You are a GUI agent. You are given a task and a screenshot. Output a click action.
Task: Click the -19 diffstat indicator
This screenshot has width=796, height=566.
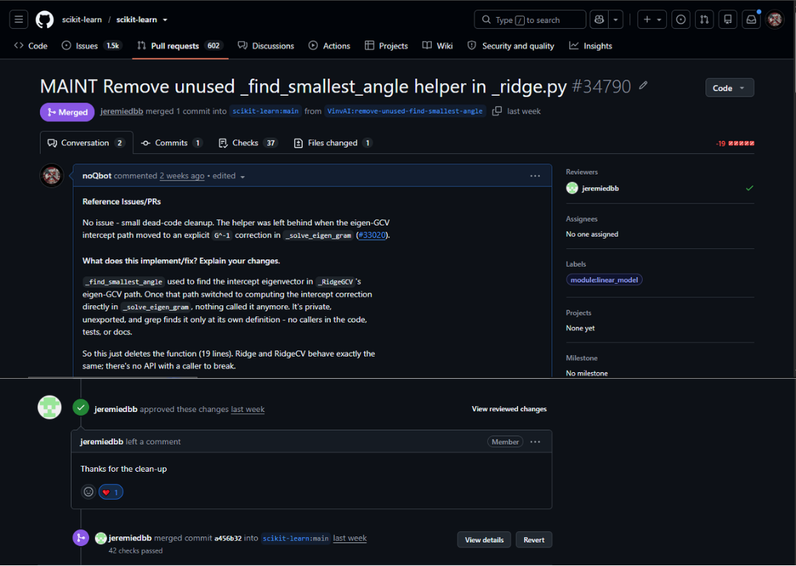coord(735,144)
